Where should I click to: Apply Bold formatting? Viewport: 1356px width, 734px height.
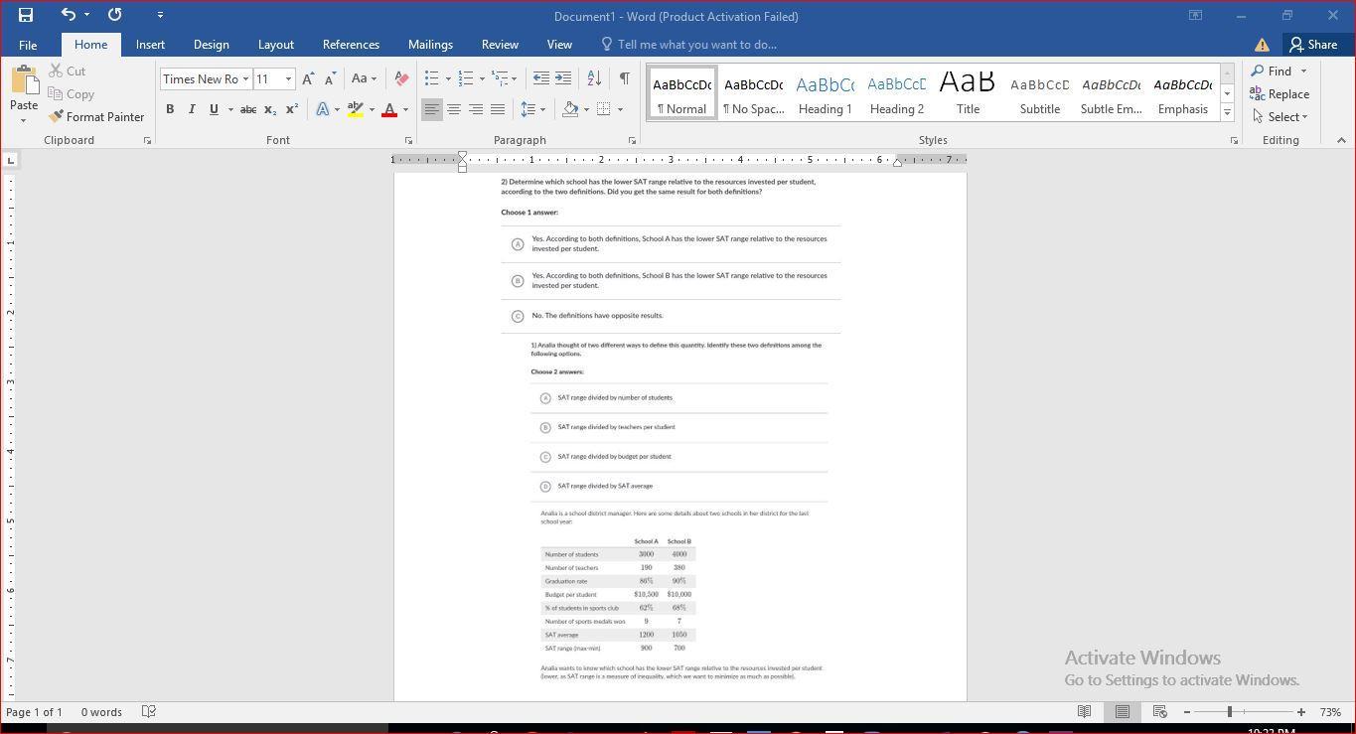170,109
